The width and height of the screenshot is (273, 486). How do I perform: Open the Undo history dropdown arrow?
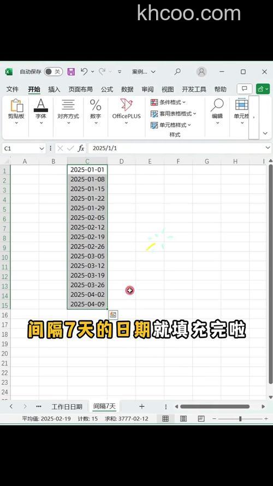(x=92, y=72)
